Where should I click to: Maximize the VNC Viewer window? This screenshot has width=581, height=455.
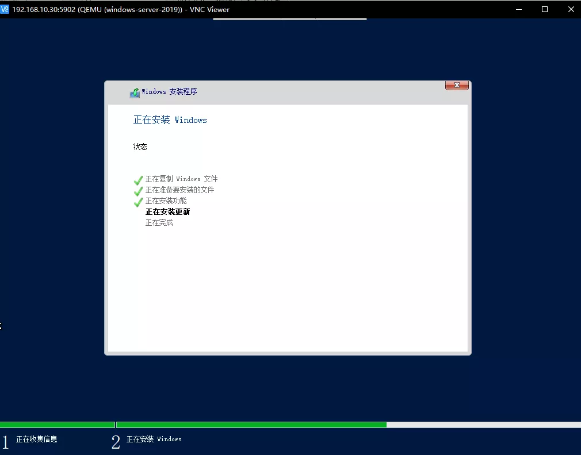545,9
